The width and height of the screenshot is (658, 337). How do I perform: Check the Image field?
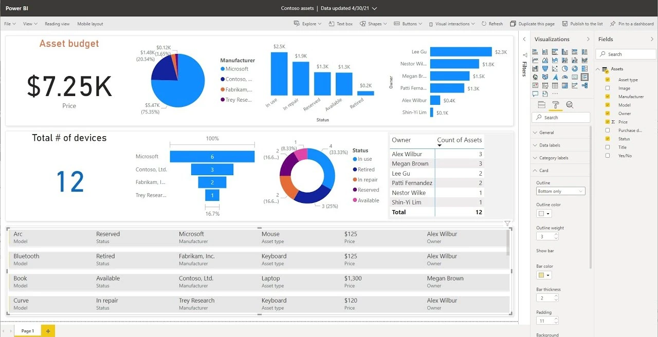[x=608, y=88]
